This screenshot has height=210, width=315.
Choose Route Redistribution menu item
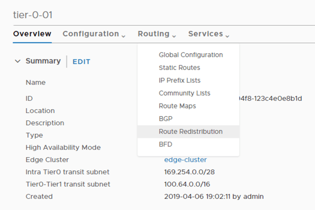click(x=190, y=131)
